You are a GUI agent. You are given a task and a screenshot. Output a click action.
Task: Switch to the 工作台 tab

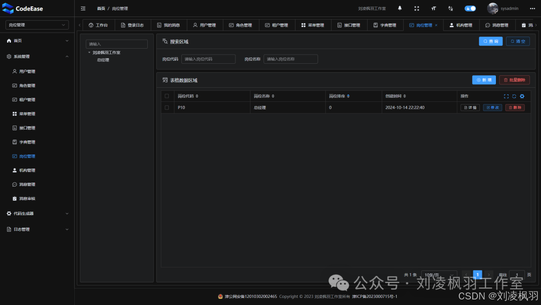click(98, 25)
